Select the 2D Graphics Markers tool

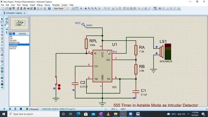(x=2, y=87)
